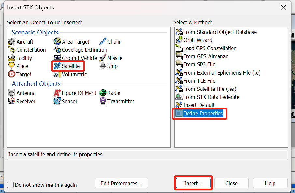
Task: Choose the Satellite object icon
Action: pyautogui.click(x=57, y=66)
